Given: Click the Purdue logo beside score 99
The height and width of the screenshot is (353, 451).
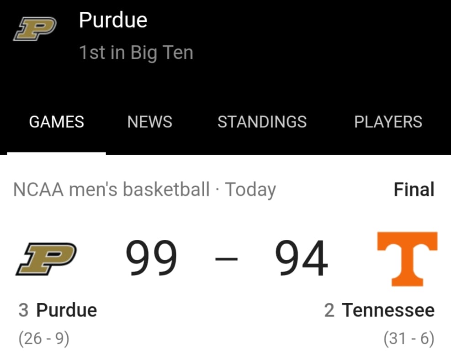Looking at the screenshot, I should 46,259.
